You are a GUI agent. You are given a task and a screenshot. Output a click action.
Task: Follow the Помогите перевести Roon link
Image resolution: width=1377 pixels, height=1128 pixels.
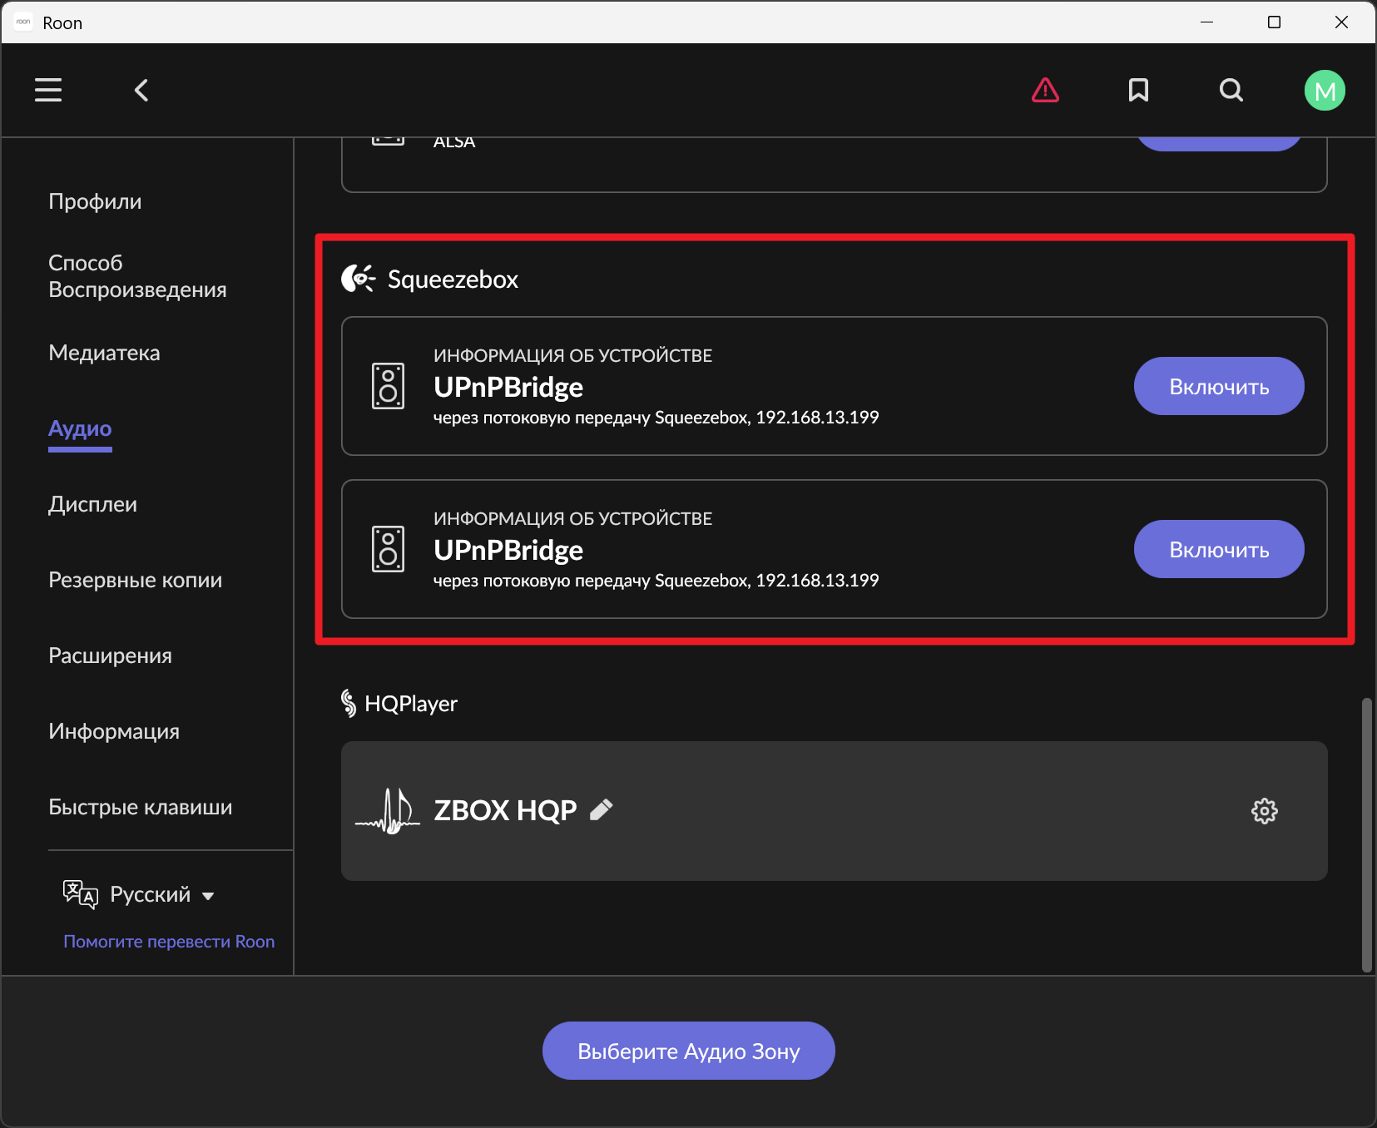(169, 942)
